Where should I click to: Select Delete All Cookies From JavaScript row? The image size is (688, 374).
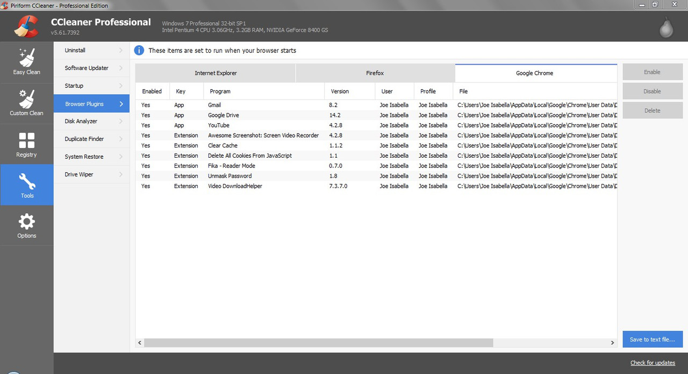coord(376,156)
